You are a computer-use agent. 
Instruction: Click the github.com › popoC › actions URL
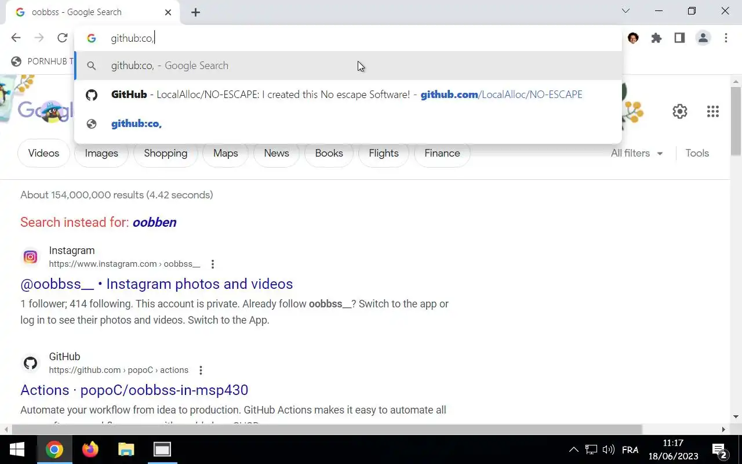point(118,370)
